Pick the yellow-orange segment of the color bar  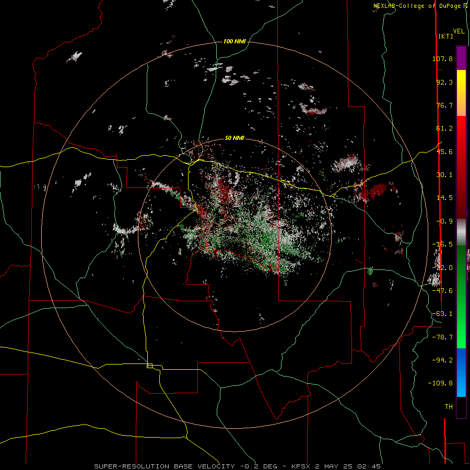(461, 93)
